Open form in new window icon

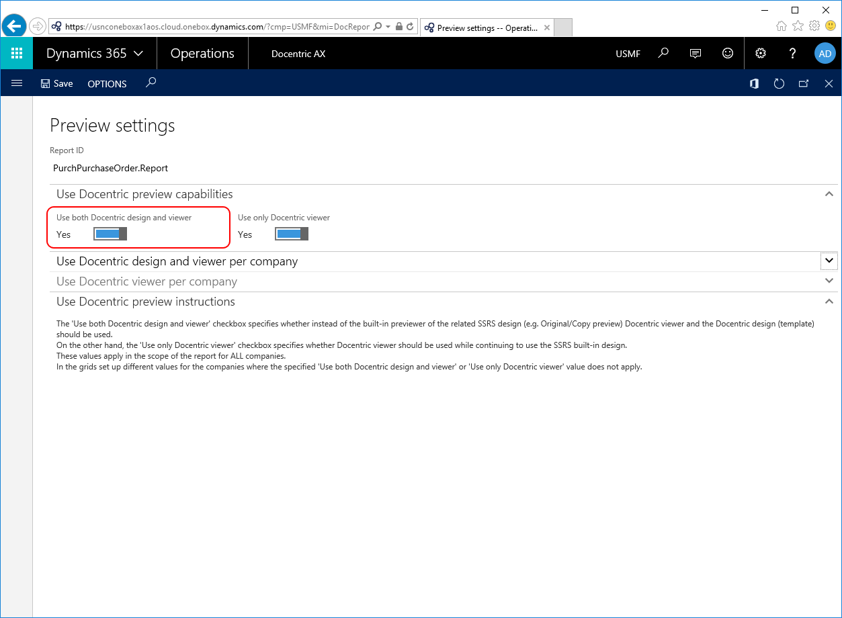click(804, 83)
